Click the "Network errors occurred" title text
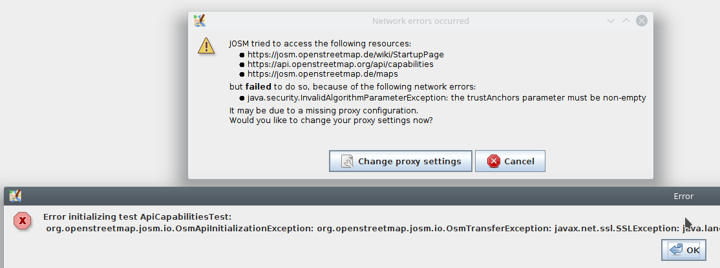The height and width of the screenshot is (268, 720). [420, 21]
